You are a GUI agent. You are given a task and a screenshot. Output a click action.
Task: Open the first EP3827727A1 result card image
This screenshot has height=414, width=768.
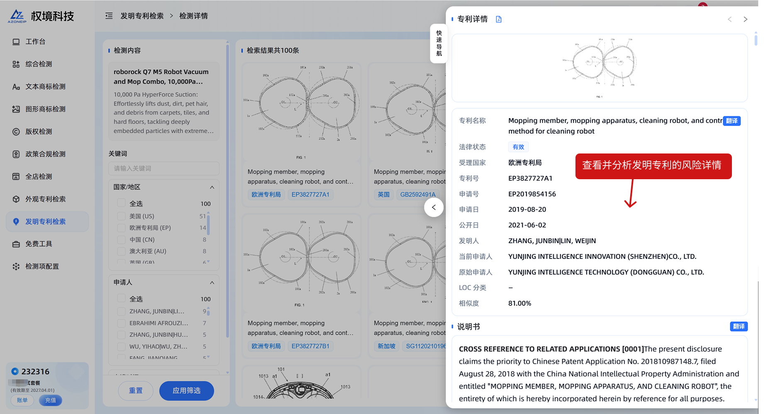pos(301,112)
